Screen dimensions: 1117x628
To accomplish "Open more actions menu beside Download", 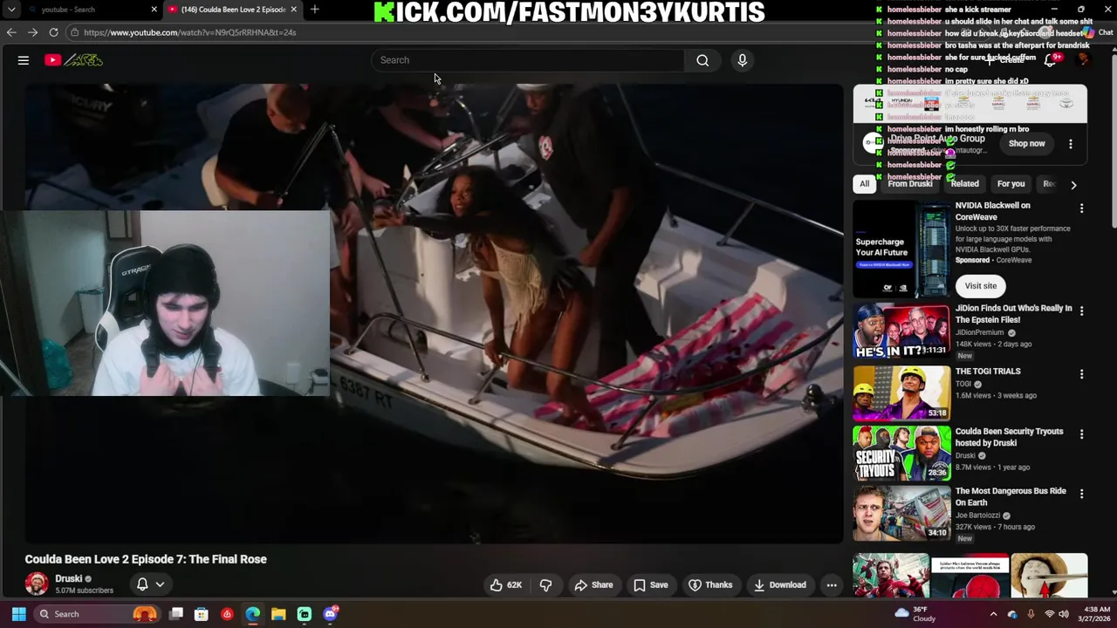I will click(x=832, y=585).
